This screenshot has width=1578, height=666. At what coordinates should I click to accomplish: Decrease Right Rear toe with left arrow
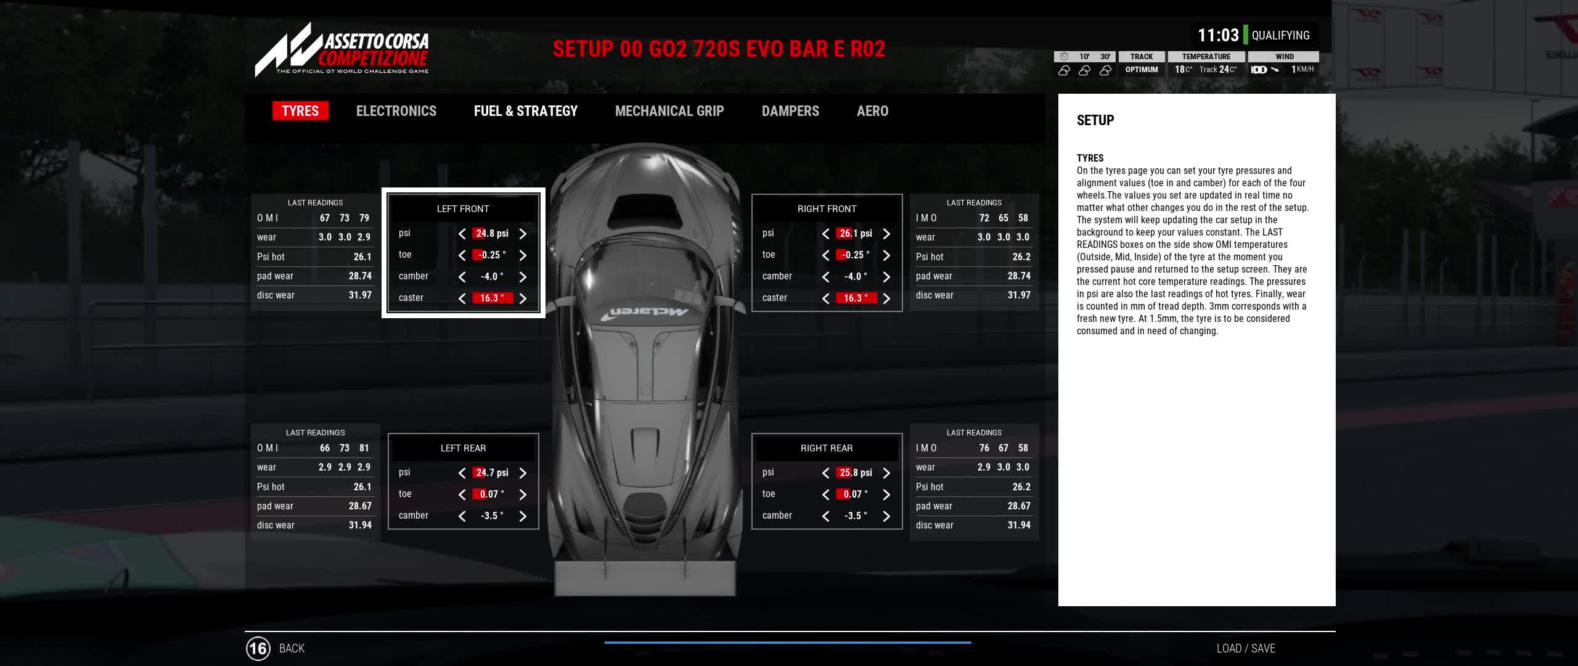click(x=825, y=495)
